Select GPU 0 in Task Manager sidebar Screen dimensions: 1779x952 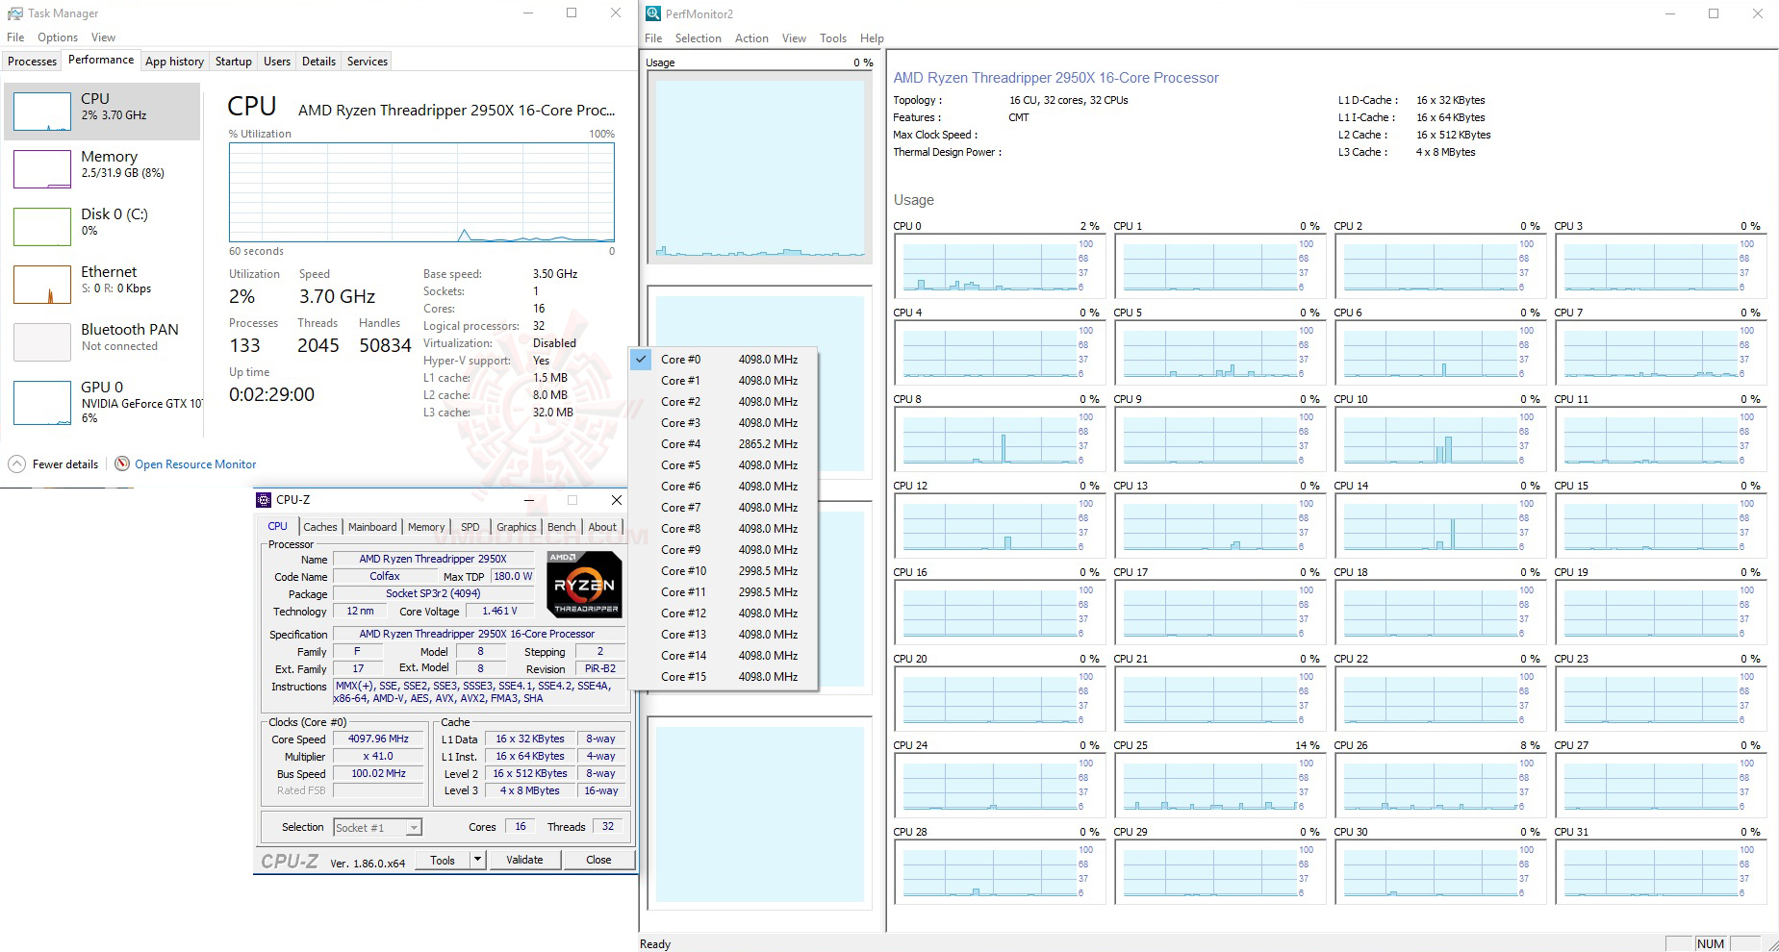coord(103,400)
